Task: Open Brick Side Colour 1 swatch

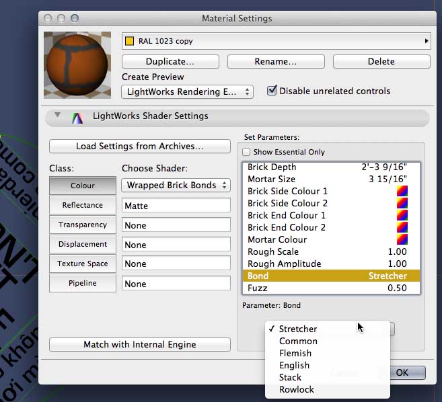Action: [x=402, y=191]
